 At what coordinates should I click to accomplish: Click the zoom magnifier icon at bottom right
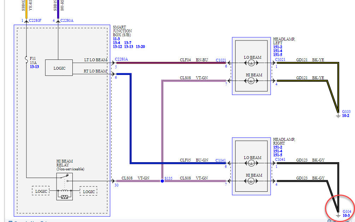(329, 221)
